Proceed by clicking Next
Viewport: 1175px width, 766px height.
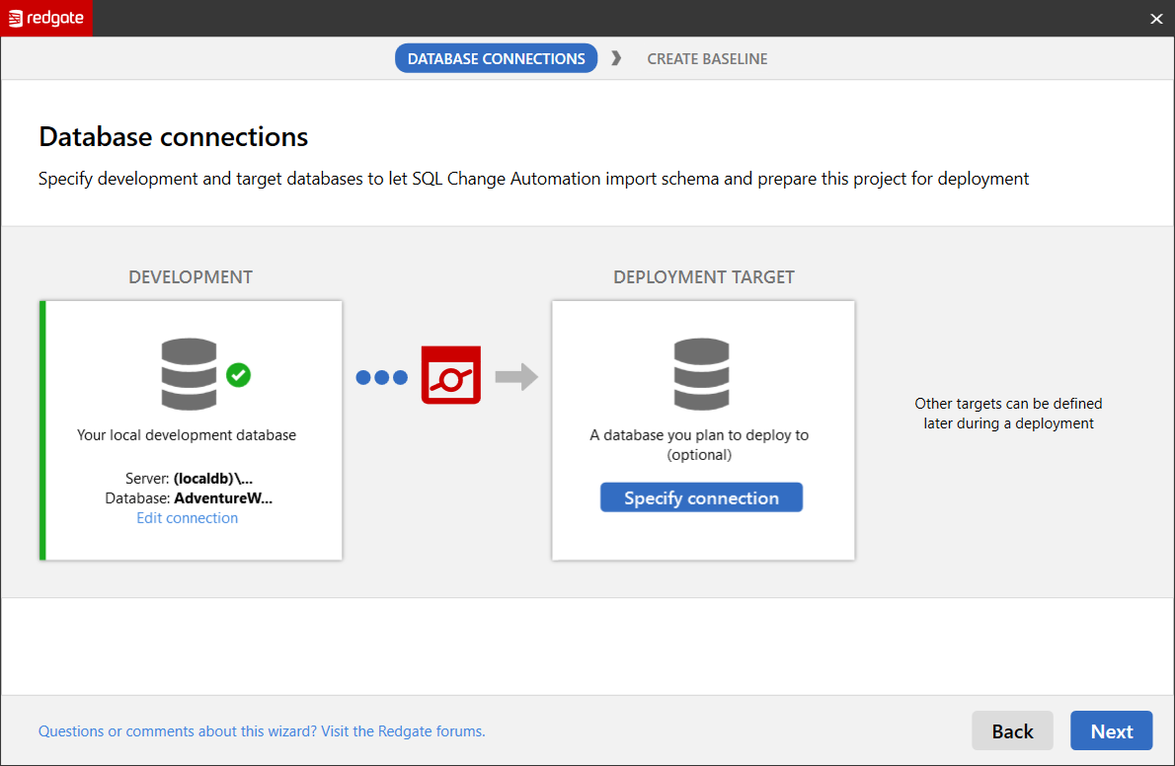1111,731
